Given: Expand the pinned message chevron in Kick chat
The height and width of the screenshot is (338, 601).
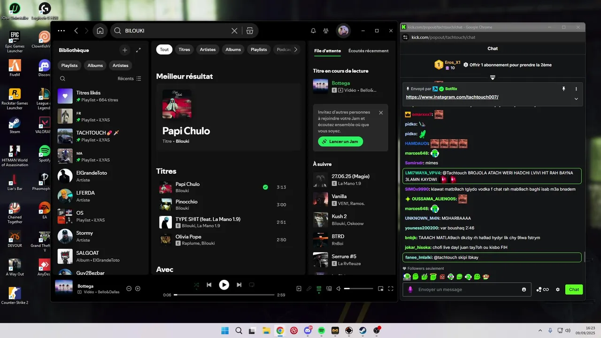Looking at the screenshot, I should (x=576, y=99).
